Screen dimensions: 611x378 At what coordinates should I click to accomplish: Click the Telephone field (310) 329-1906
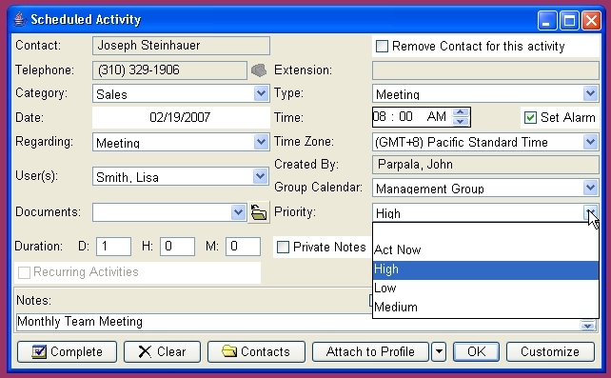click(169, 70)
